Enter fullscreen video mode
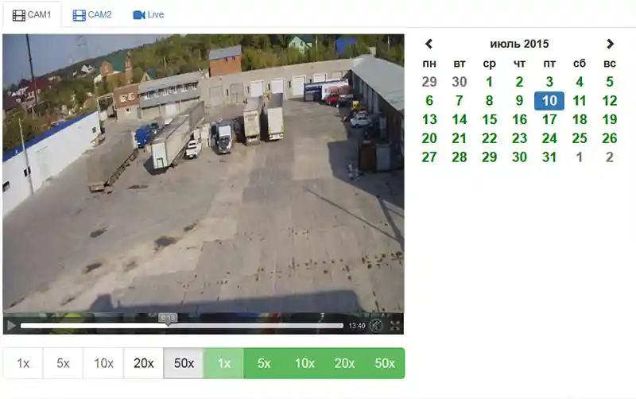 (395, 325)
